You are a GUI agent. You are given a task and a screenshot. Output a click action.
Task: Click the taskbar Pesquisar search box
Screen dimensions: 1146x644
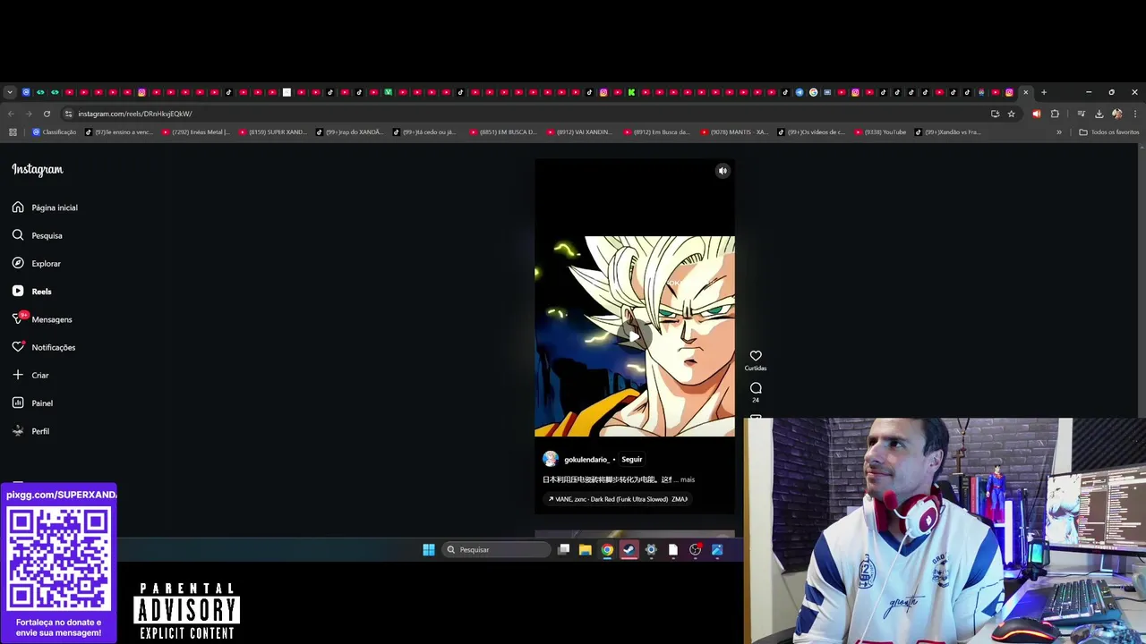(x=497, y=550)
